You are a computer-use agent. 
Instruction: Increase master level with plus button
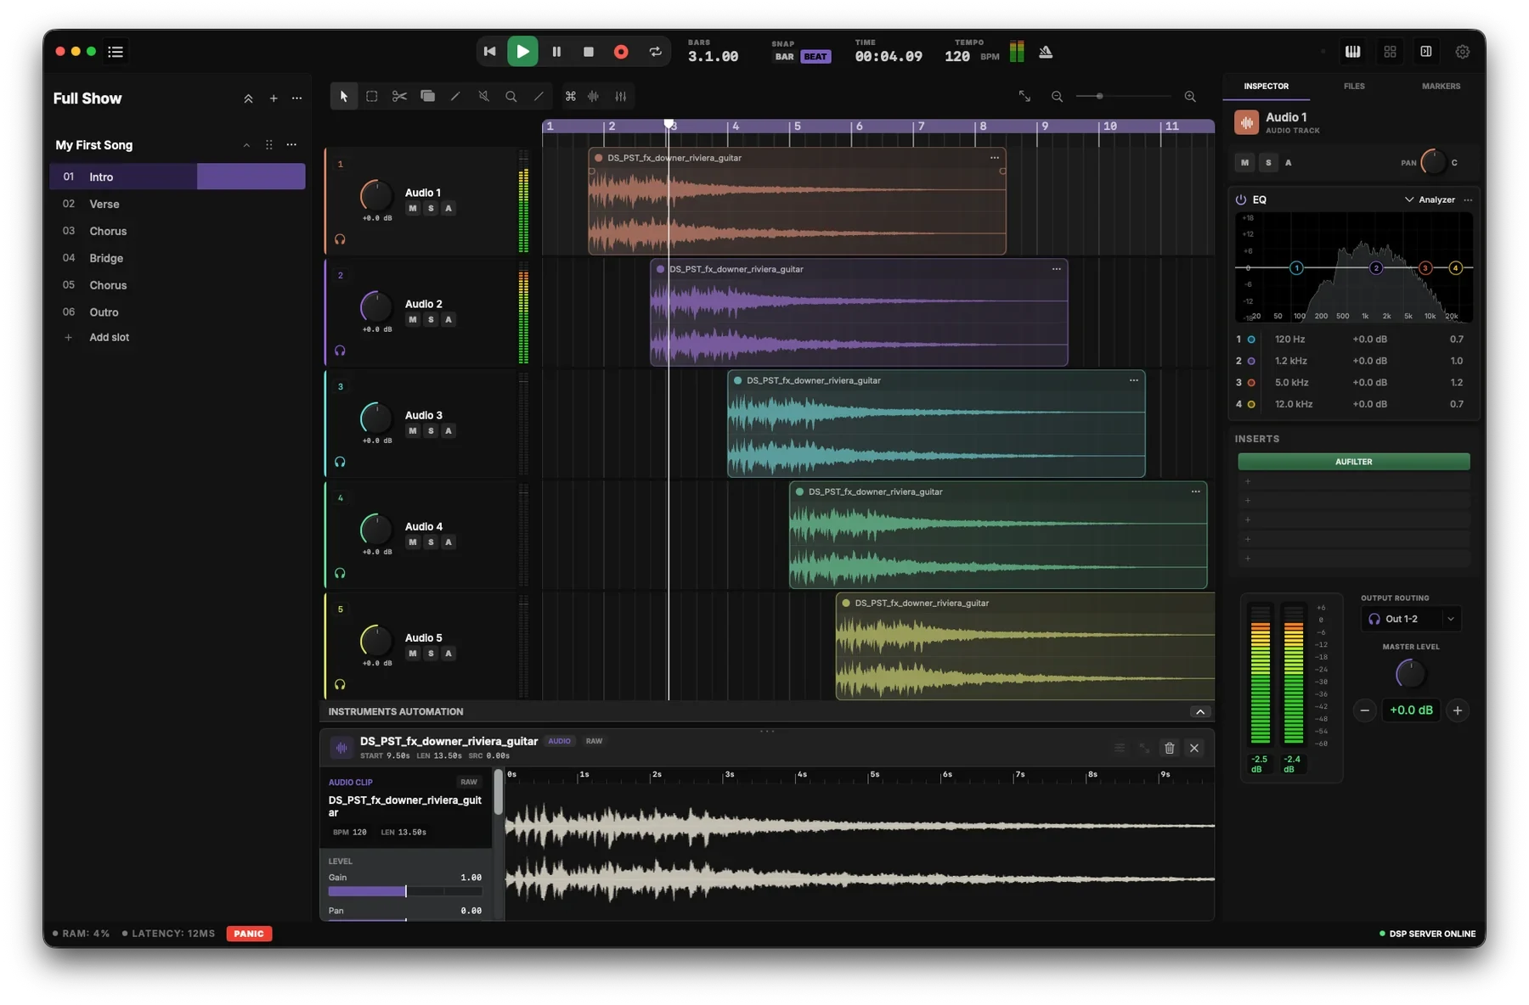click(x=1458, y=710)
